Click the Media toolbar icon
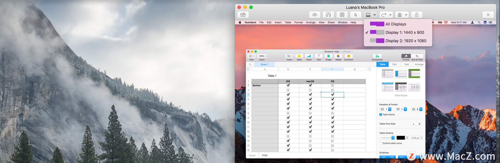Viewport: 500px width, 163px height. tap(338, 56)
